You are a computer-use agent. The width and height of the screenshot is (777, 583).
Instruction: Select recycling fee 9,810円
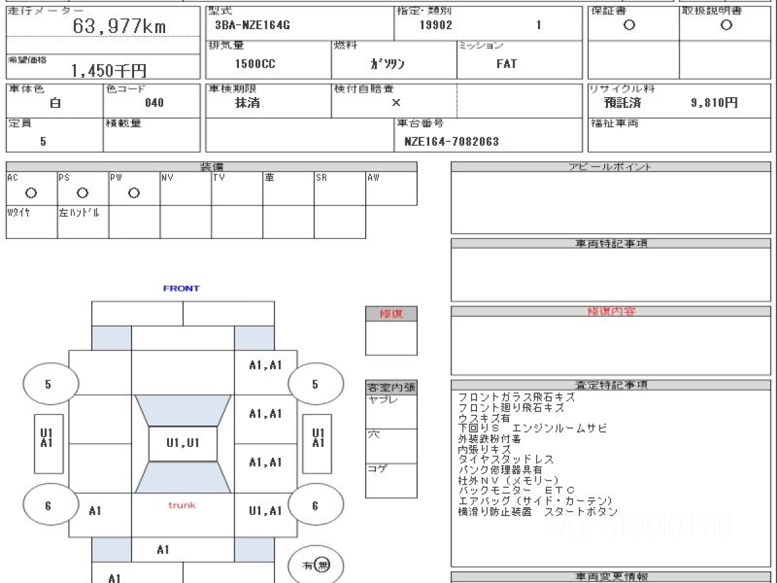tap(714, 102)
